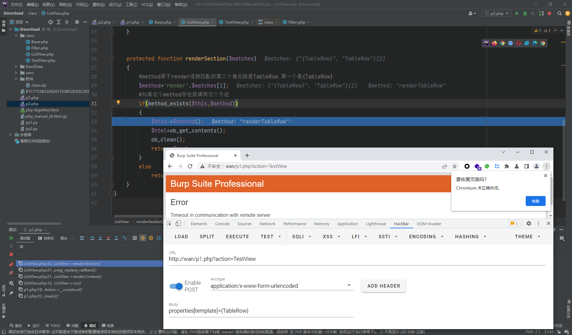572x335 pixels.
Task: Open in Opera from the editor browser bar
Action: pos(519,43)
